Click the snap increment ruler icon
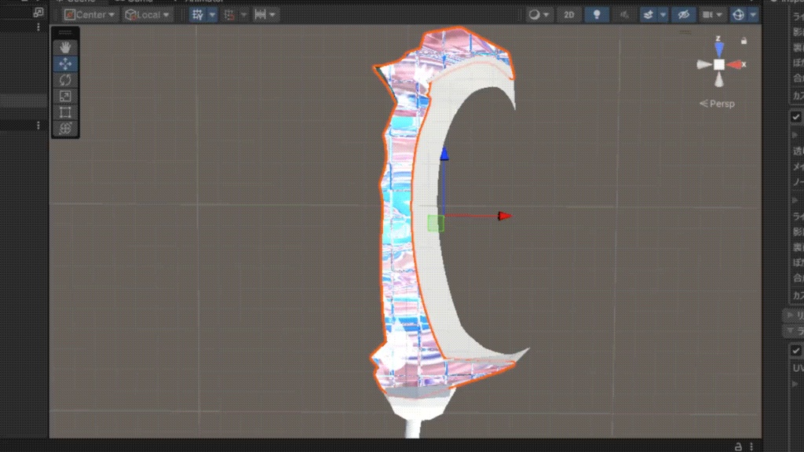This screenshot has width=804, height=452. [x=261, y=15]
